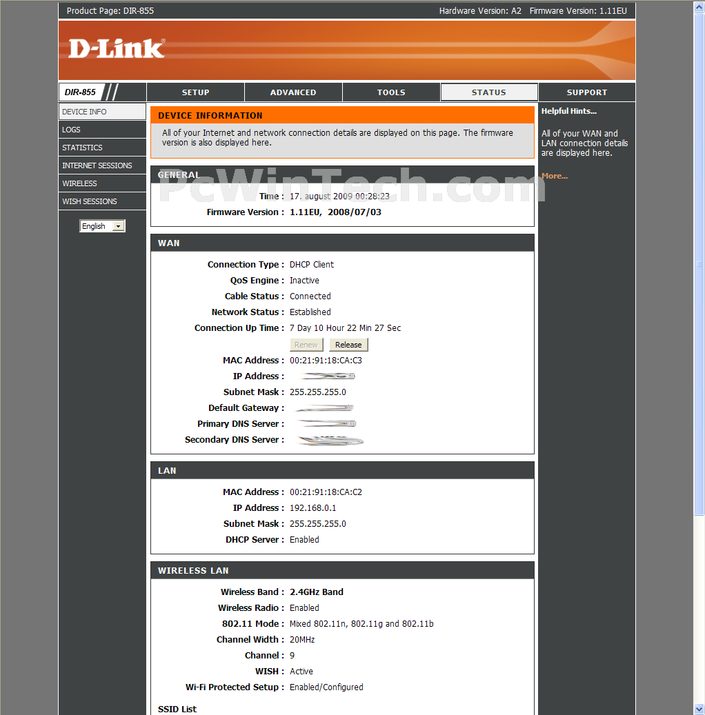Click the Mixed 802.11n mode value
The image size is (705, 715).
361,624
